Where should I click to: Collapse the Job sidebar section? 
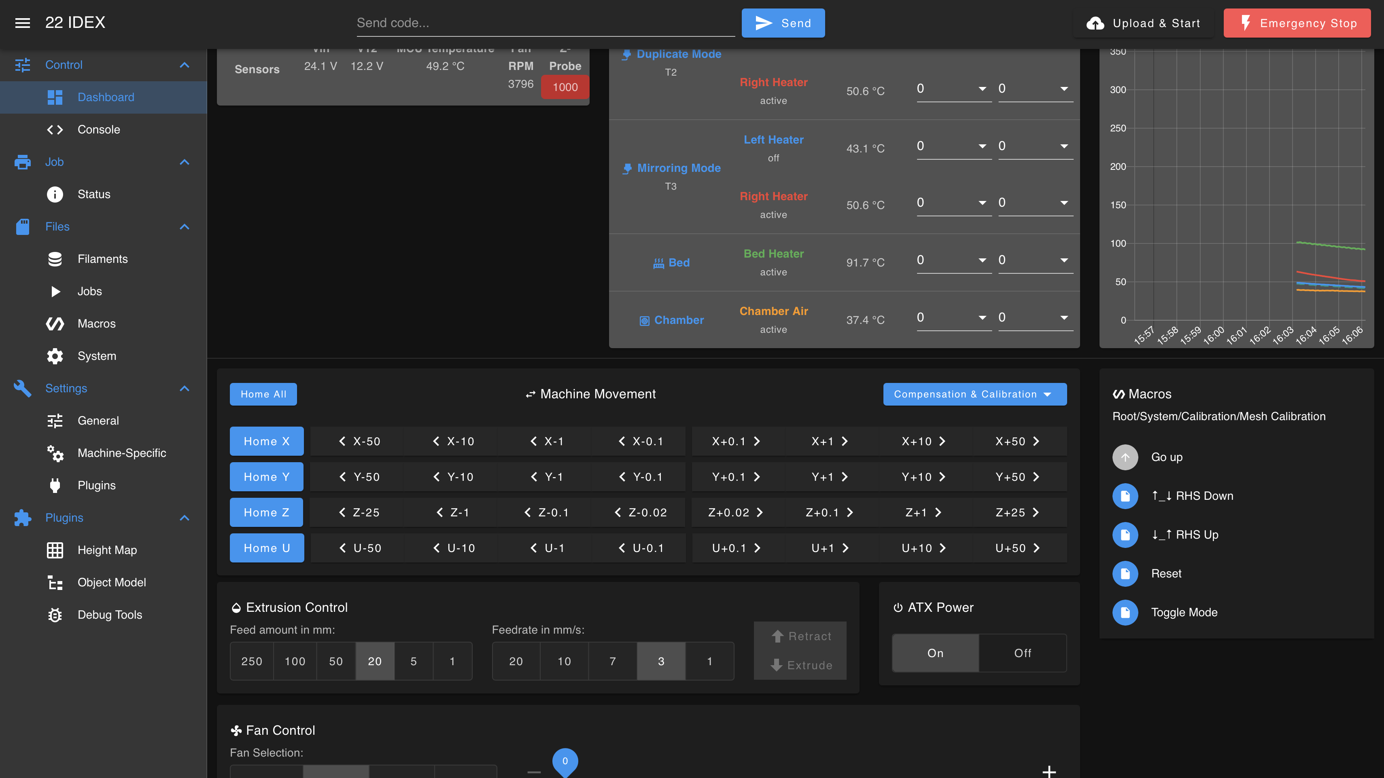[x=184, y=162]
